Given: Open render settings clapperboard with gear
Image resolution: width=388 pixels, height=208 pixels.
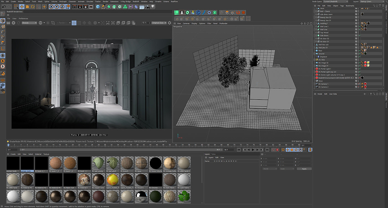Looking at the screenshot, I should pos(85,7).
